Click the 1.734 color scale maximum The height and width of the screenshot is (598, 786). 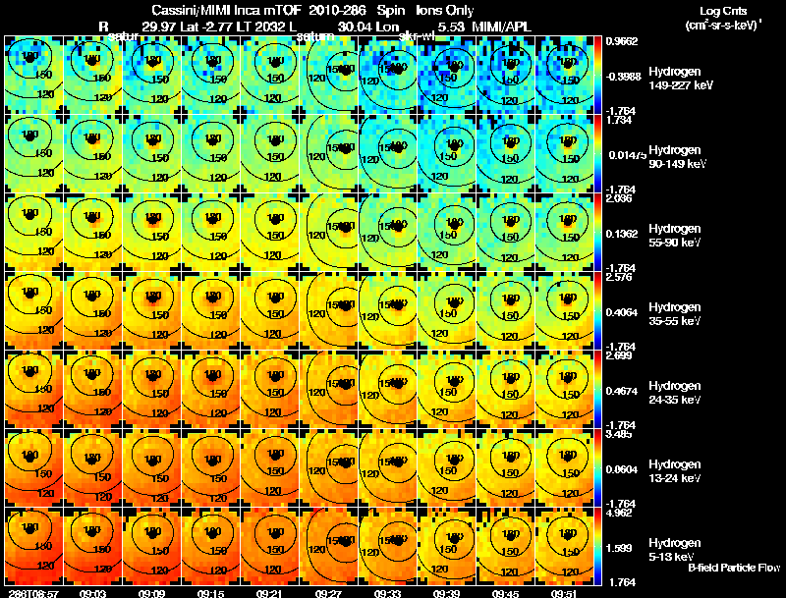click(619, 120)
